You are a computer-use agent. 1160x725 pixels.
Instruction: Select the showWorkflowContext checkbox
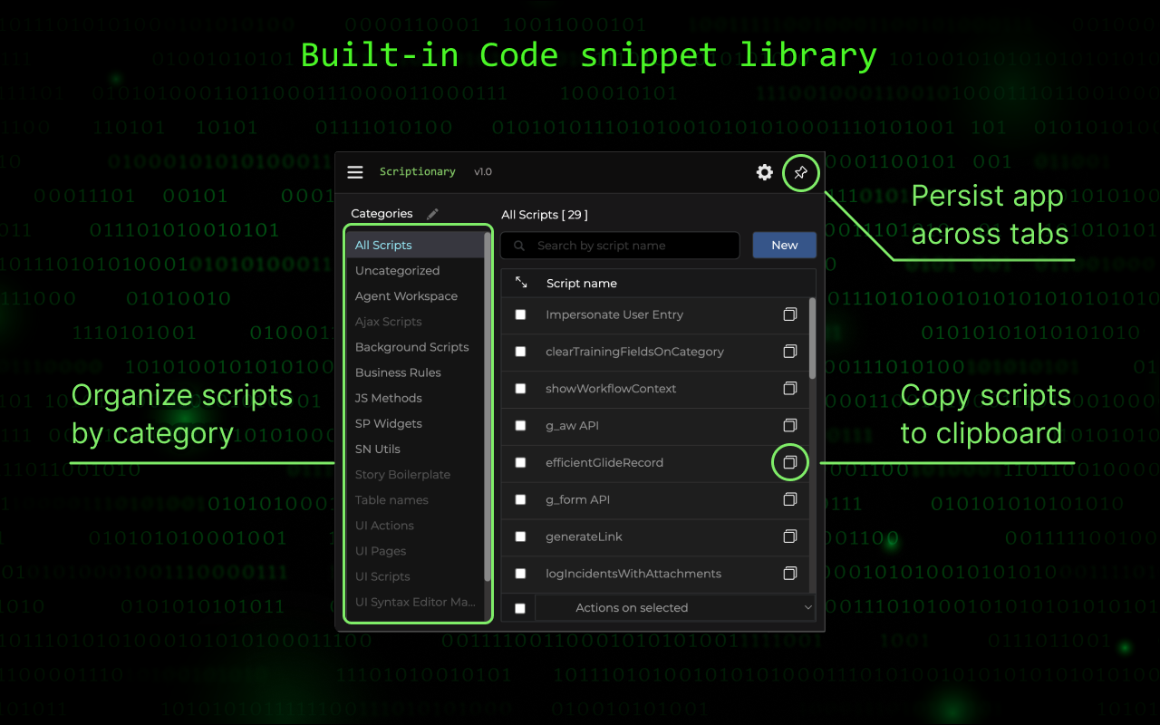pyautogui.click(x=520, y=389)
